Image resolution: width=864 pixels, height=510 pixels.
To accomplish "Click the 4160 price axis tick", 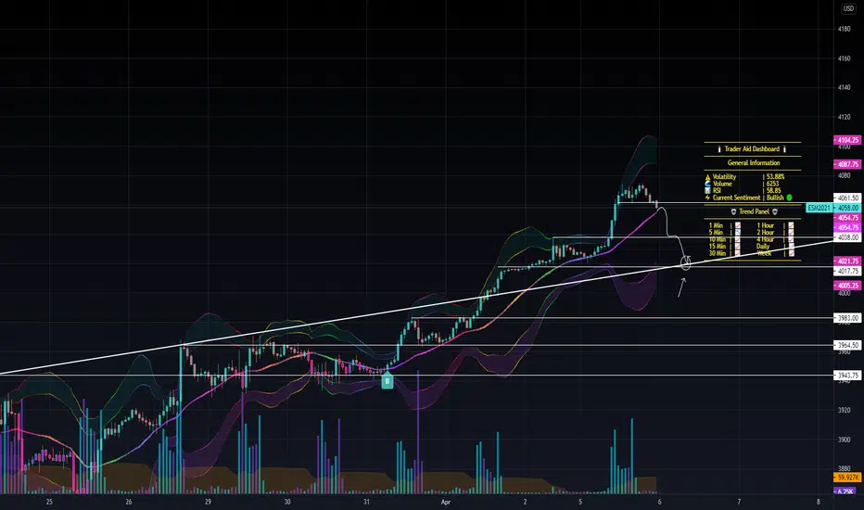I will click(844, 57).
